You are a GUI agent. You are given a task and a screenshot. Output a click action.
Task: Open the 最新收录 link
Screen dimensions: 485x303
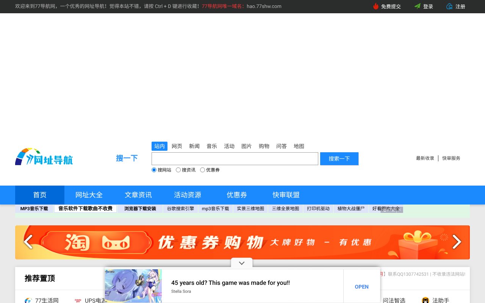point(425,158)
